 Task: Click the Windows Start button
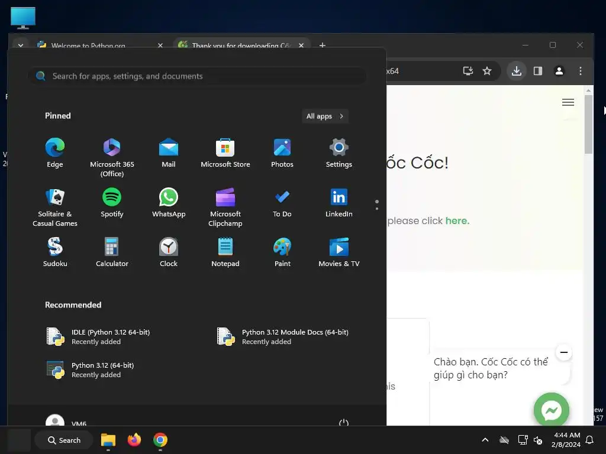click(19, 440)
